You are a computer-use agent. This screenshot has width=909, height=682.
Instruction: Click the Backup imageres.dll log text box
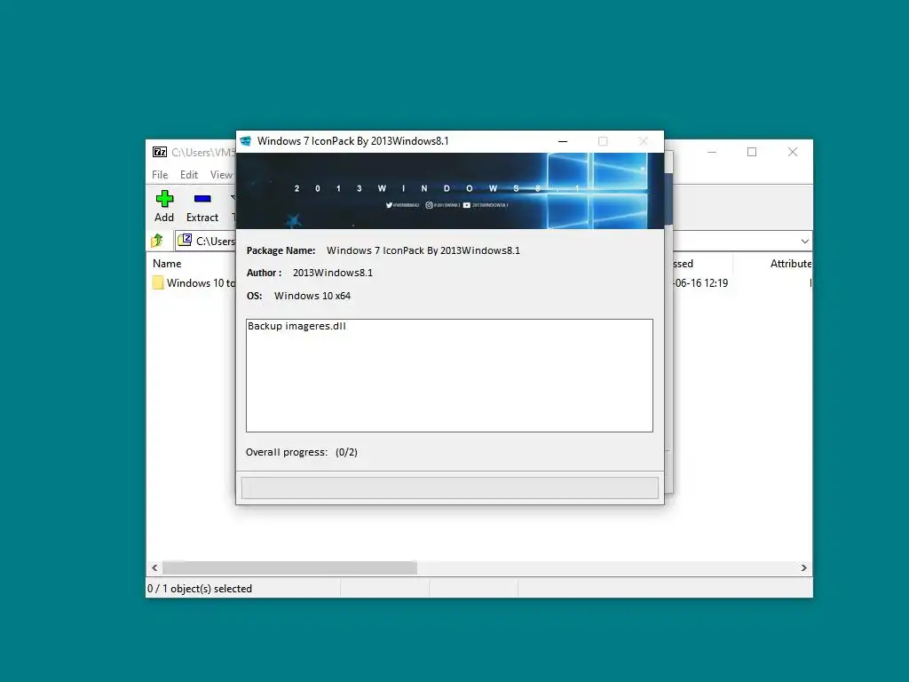click(449, 376)
